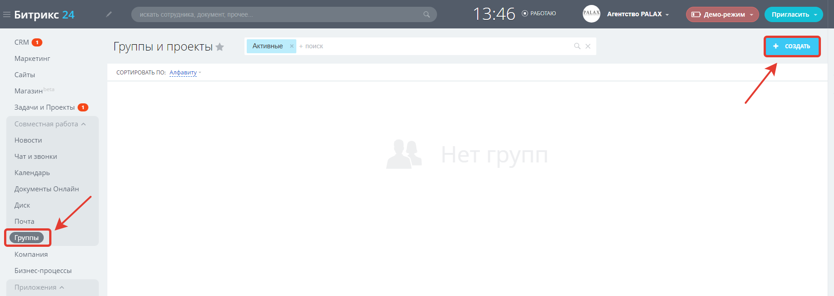The image size is (834, 296).
Task: Select Группы in the sidebar
Action: pyautogui.click(x=27, y=238)
